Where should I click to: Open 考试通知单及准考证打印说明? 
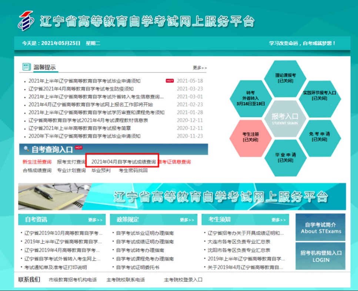pyautogui.click(x=56, y=267)
